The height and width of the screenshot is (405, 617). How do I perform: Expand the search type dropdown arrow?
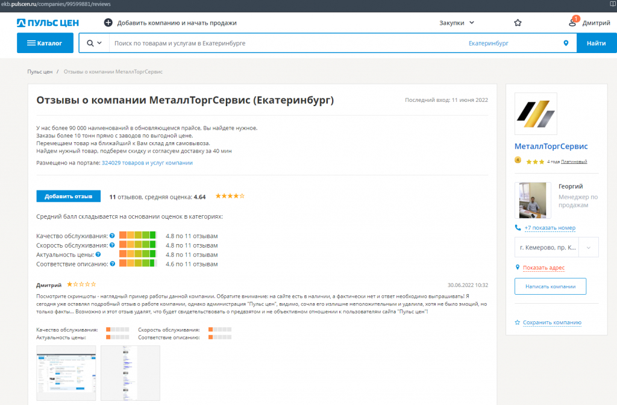coord(99,43)
